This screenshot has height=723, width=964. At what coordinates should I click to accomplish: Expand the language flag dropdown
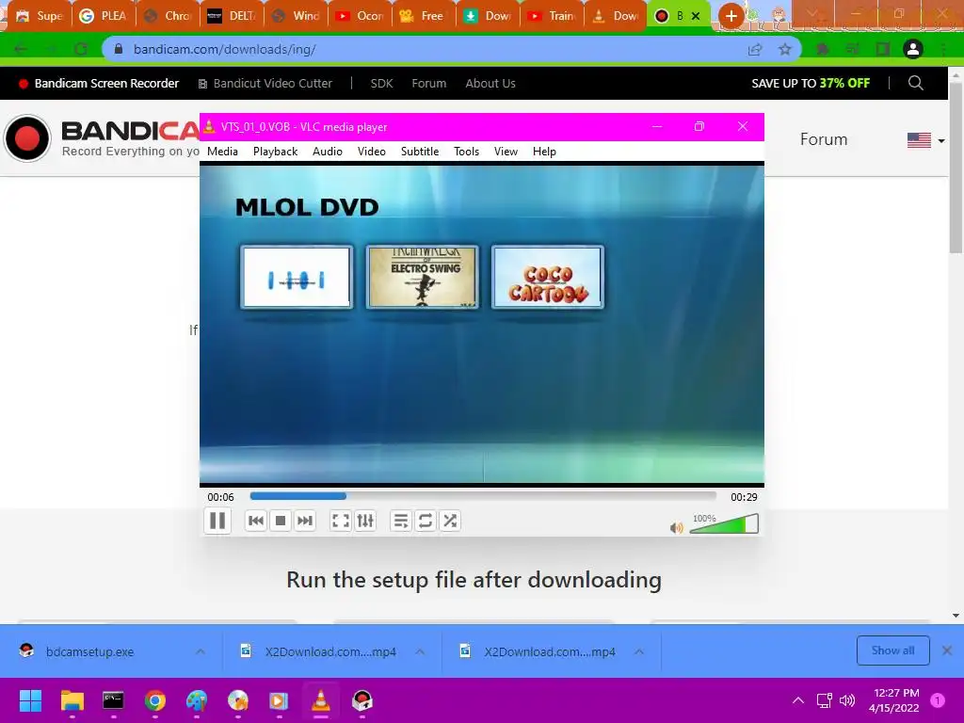925,140
